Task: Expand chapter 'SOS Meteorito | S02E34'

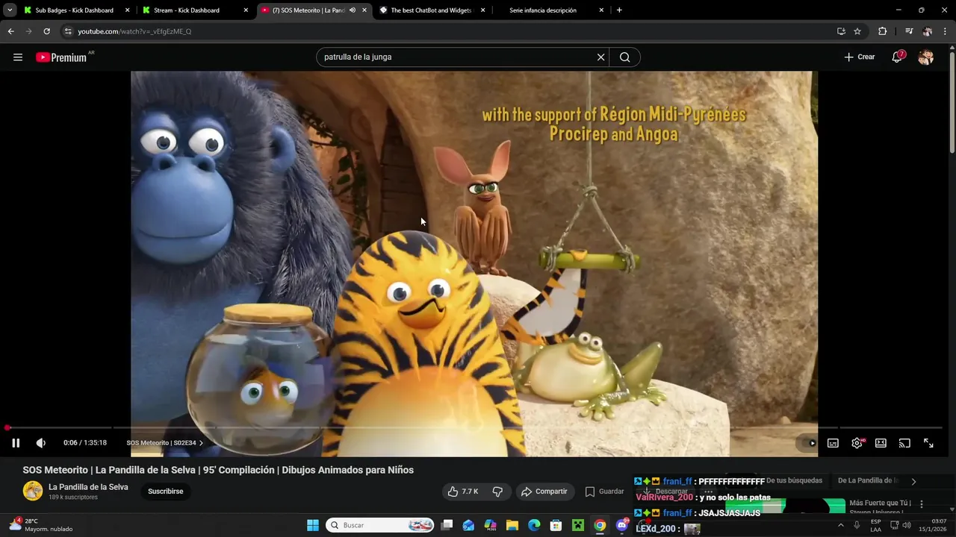Action: click(164, 443)
